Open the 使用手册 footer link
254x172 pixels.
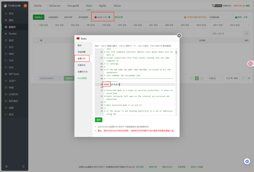153,167
